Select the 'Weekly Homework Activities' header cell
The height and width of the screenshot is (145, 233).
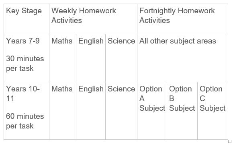[93, 19]
